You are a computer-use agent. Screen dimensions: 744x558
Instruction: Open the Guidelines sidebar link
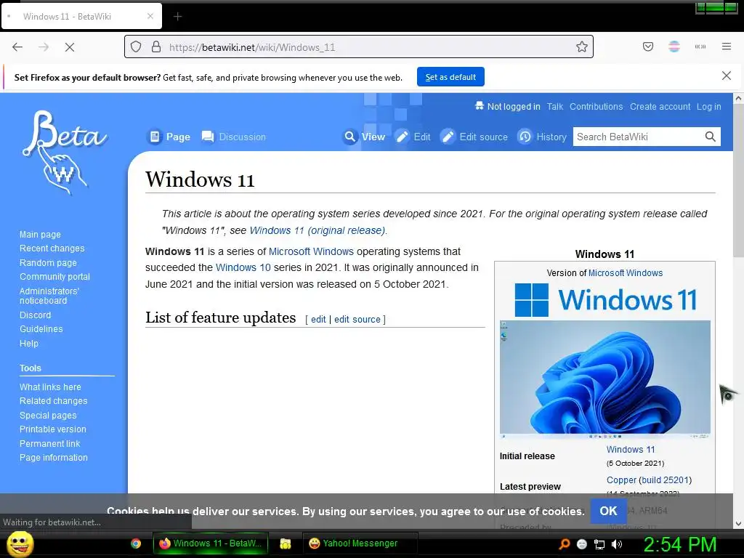click(41, 329)
